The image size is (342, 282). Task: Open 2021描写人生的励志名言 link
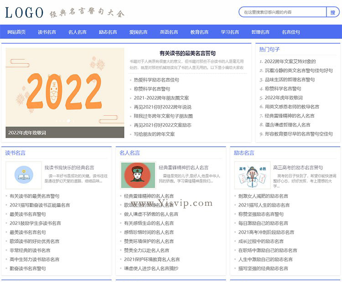(264, 205)
